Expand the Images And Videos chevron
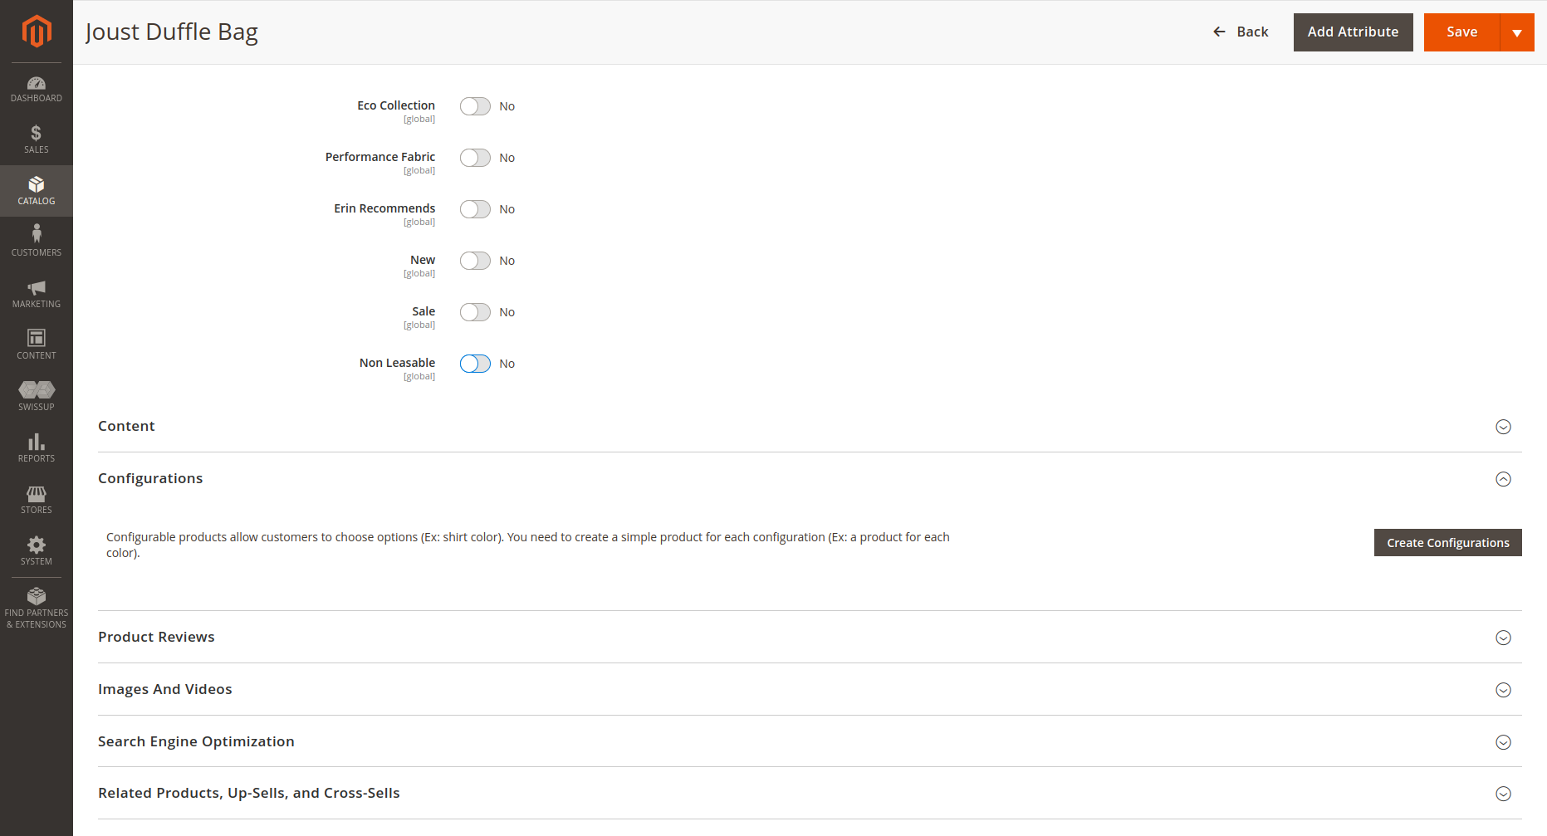The width and height of the screenshot is (1547, 836). click(x=1503, y=690)
